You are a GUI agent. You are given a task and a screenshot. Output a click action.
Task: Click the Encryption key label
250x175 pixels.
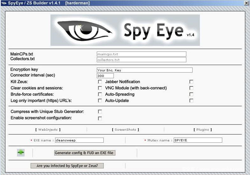[24, 69]
